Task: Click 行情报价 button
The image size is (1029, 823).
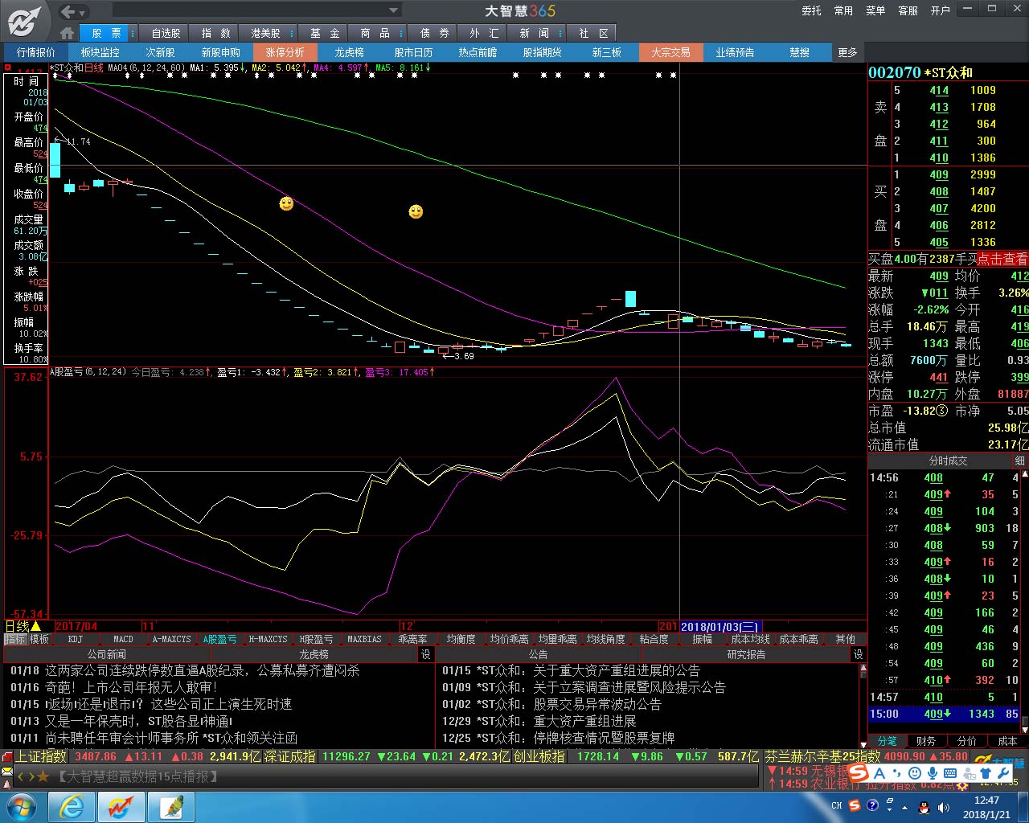Action: coord(36,52)
